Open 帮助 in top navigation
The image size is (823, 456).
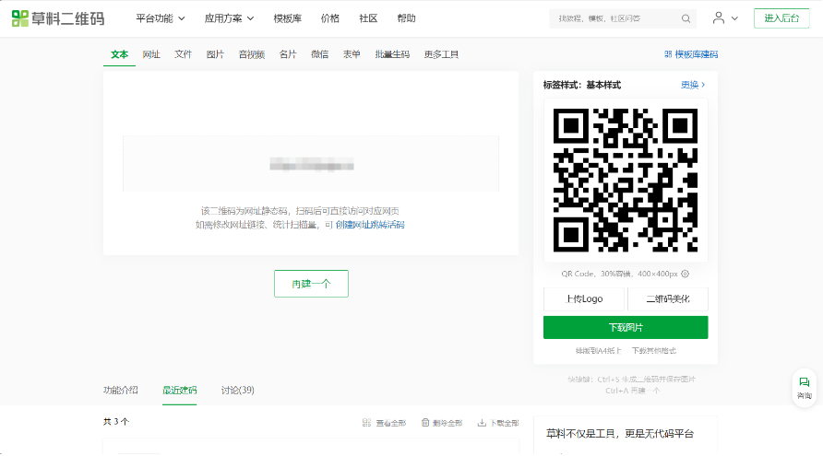tap(406, 18)
